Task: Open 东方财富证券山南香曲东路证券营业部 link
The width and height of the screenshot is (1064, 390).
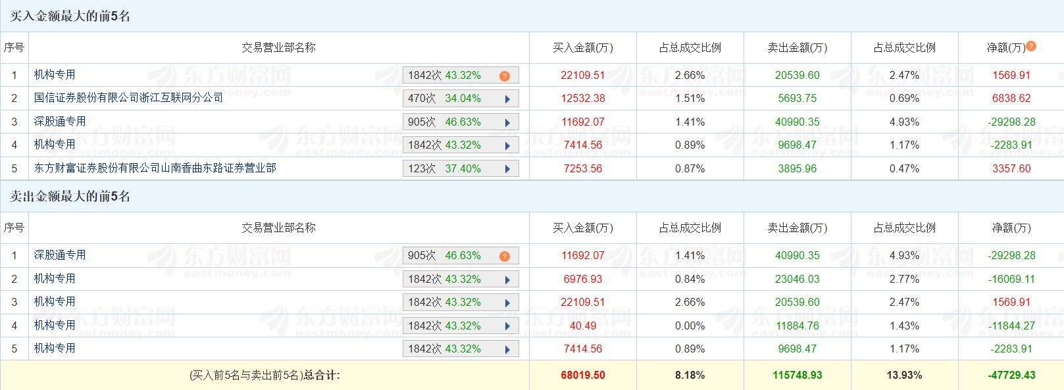Action: tap(155, 168)
